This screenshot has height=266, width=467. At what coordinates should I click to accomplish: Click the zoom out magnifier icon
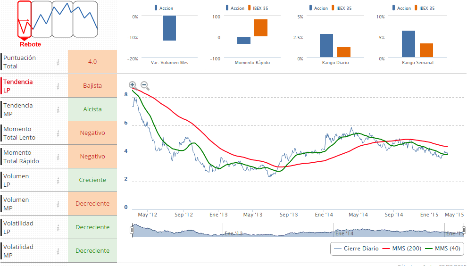[145, 86]
